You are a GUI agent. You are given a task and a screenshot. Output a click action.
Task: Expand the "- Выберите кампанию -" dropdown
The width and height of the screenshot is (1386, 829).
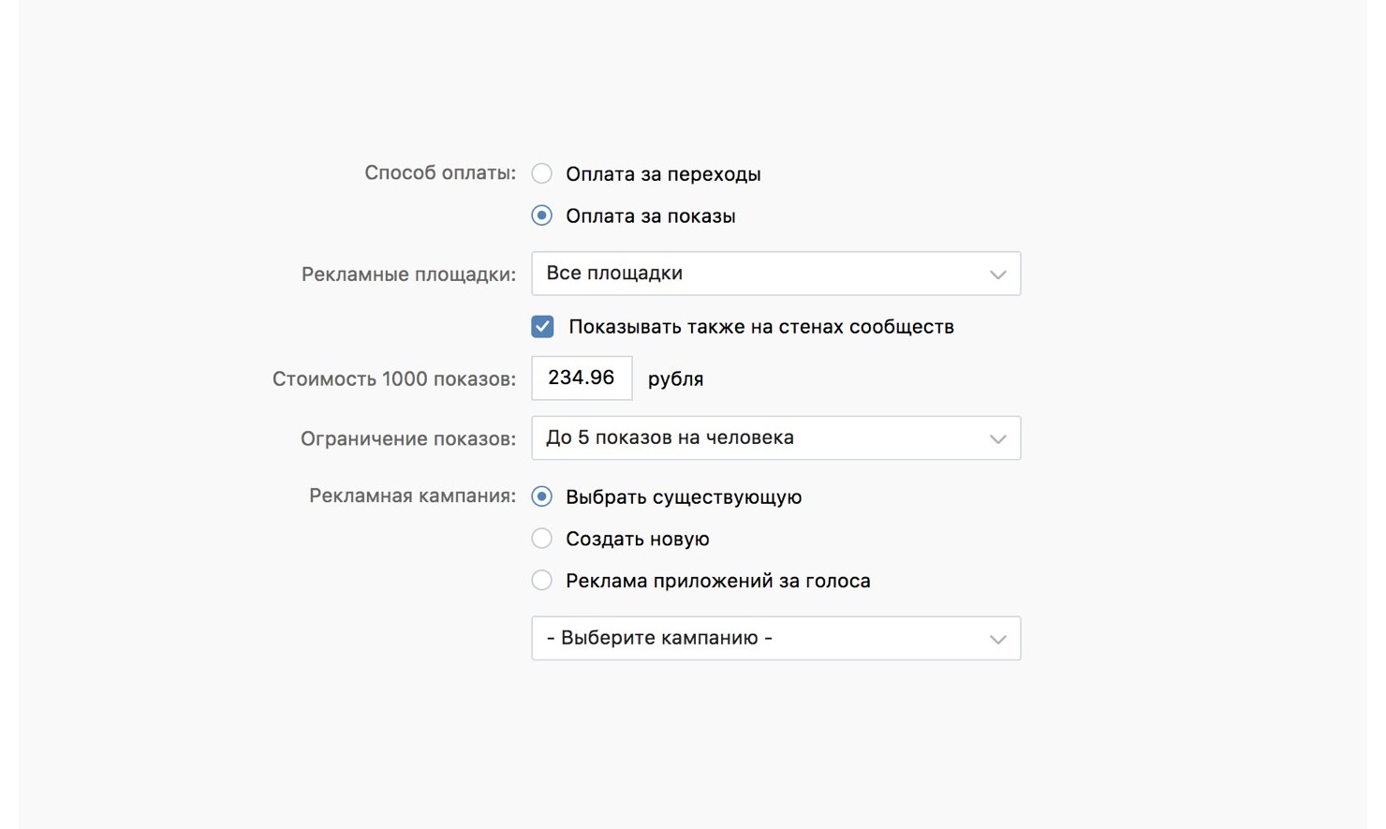[774, 639]
